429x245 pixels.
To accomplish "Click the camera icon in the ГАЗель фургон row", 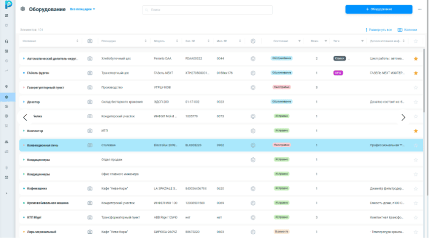I will (x=90, y=73).
